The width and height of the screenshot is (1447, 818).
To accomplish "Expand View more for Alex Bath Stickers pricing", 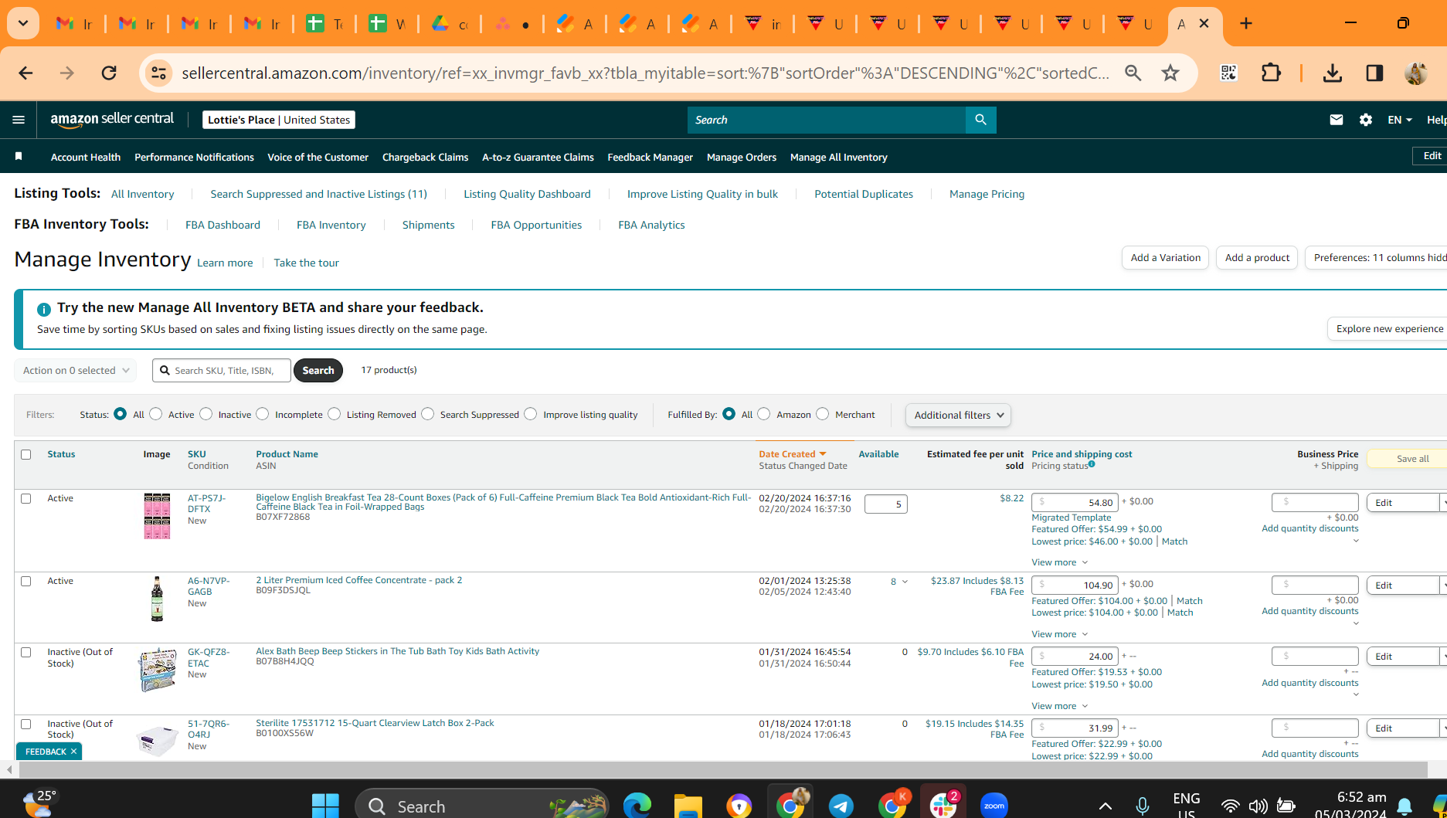I will (x=1059, y=706).
